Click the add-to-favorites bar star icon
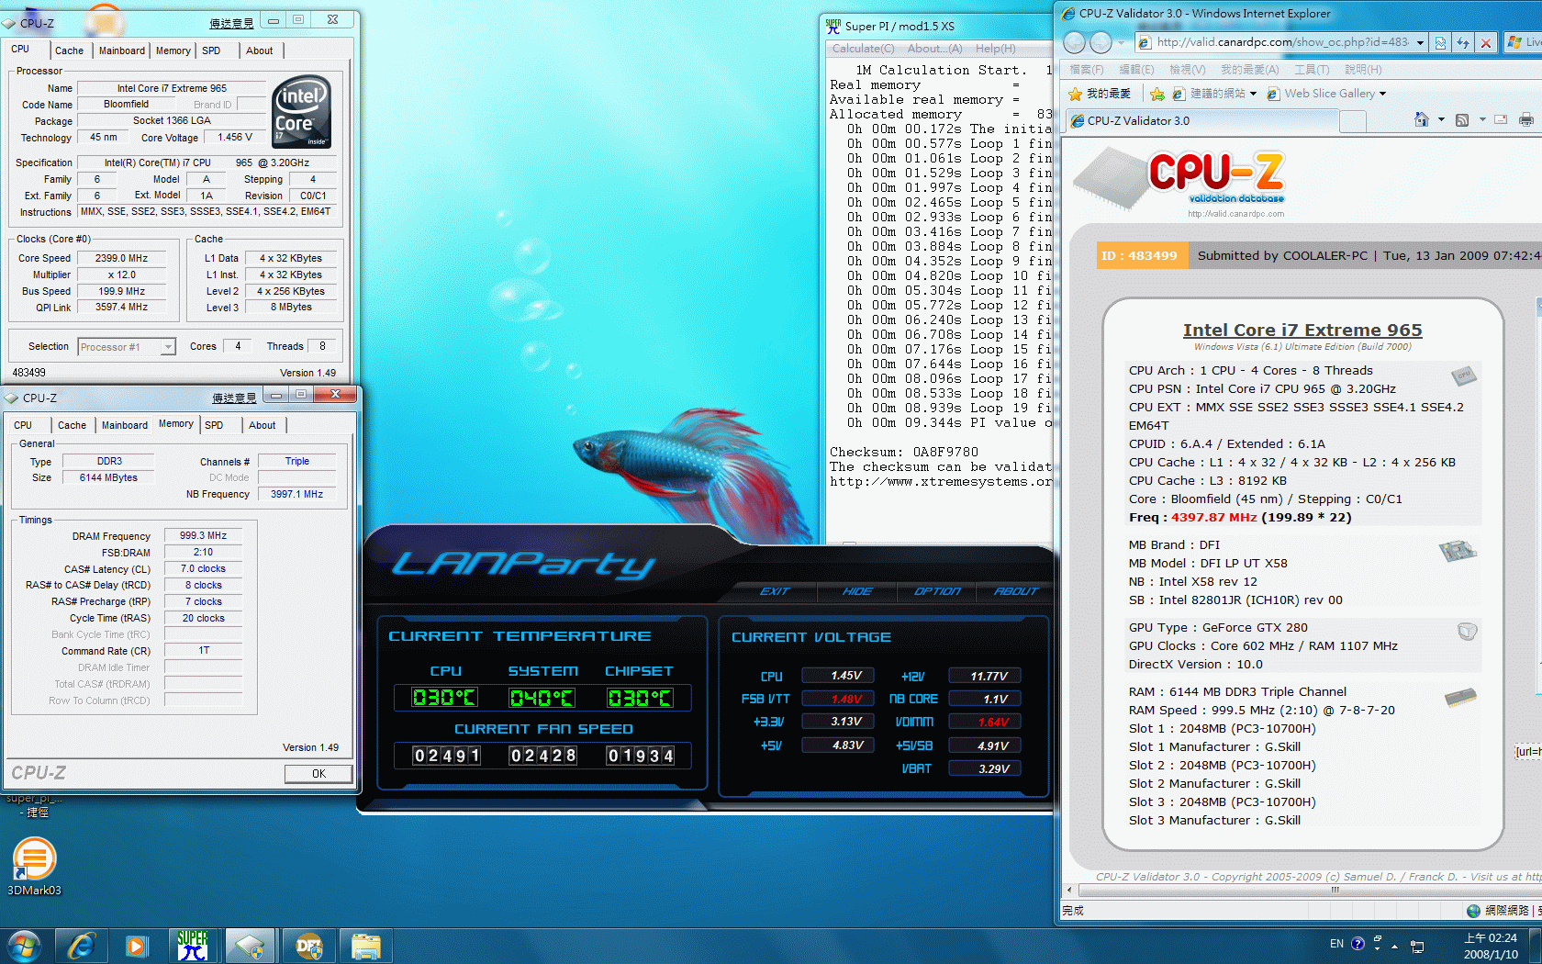Screen dimensions: 1542x964 pyautogui.click(x=1156, y=94)
